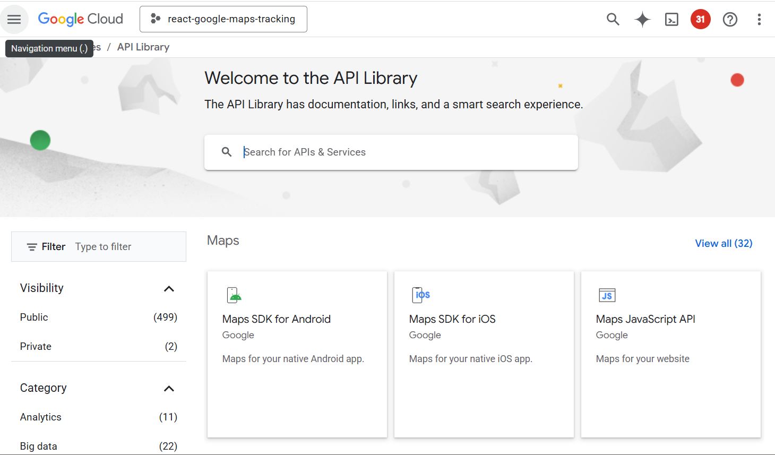The height and width of the screenshot is (455, 775).
Task: Open the help question mark icon
Action: (x=730, y=20)
